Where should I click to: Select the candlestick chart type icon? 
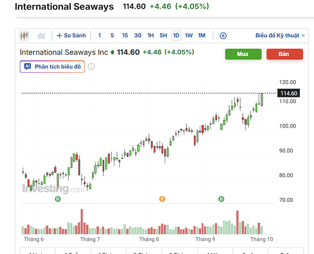24,36
